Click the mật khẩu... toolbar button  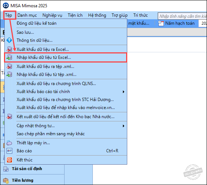click(139, 23)
